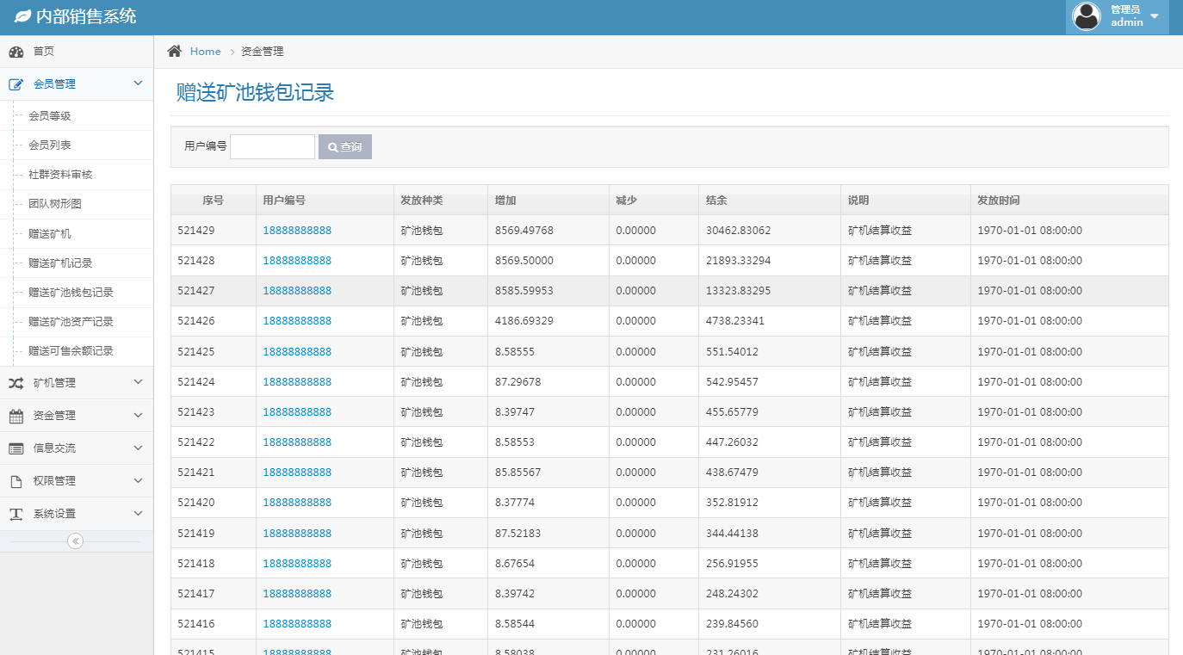Open user 18888888888 link in row 521429
The width and height of the screenshot is (1183, 655).
[x=297, y=231]
